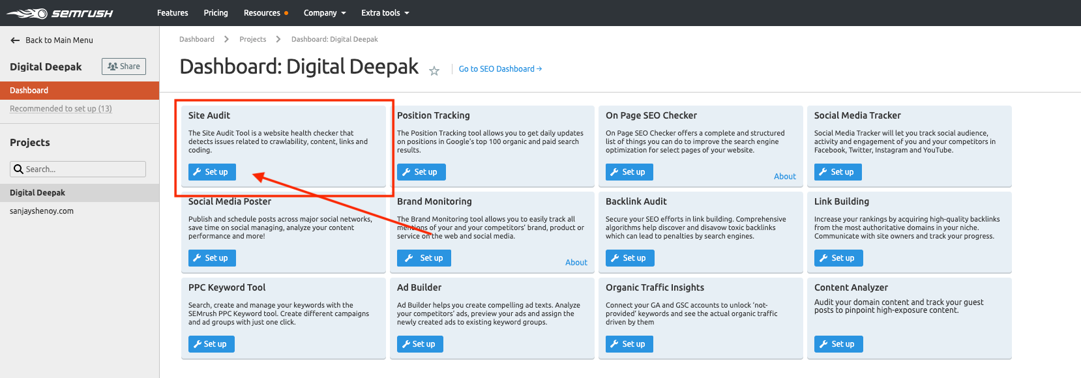The image size is (1081, 378).
Task: Click the back arrow icon in sidebar
Action: click(15, 40)
